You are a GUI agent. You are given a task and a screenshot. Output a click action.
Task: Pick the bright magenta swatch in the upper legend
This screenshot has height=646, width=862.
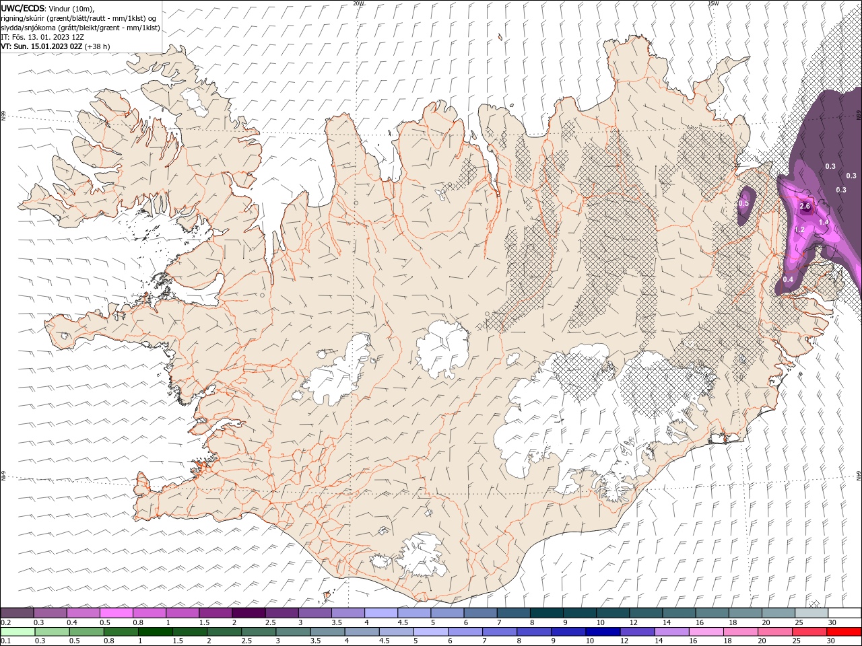[116, 613]
